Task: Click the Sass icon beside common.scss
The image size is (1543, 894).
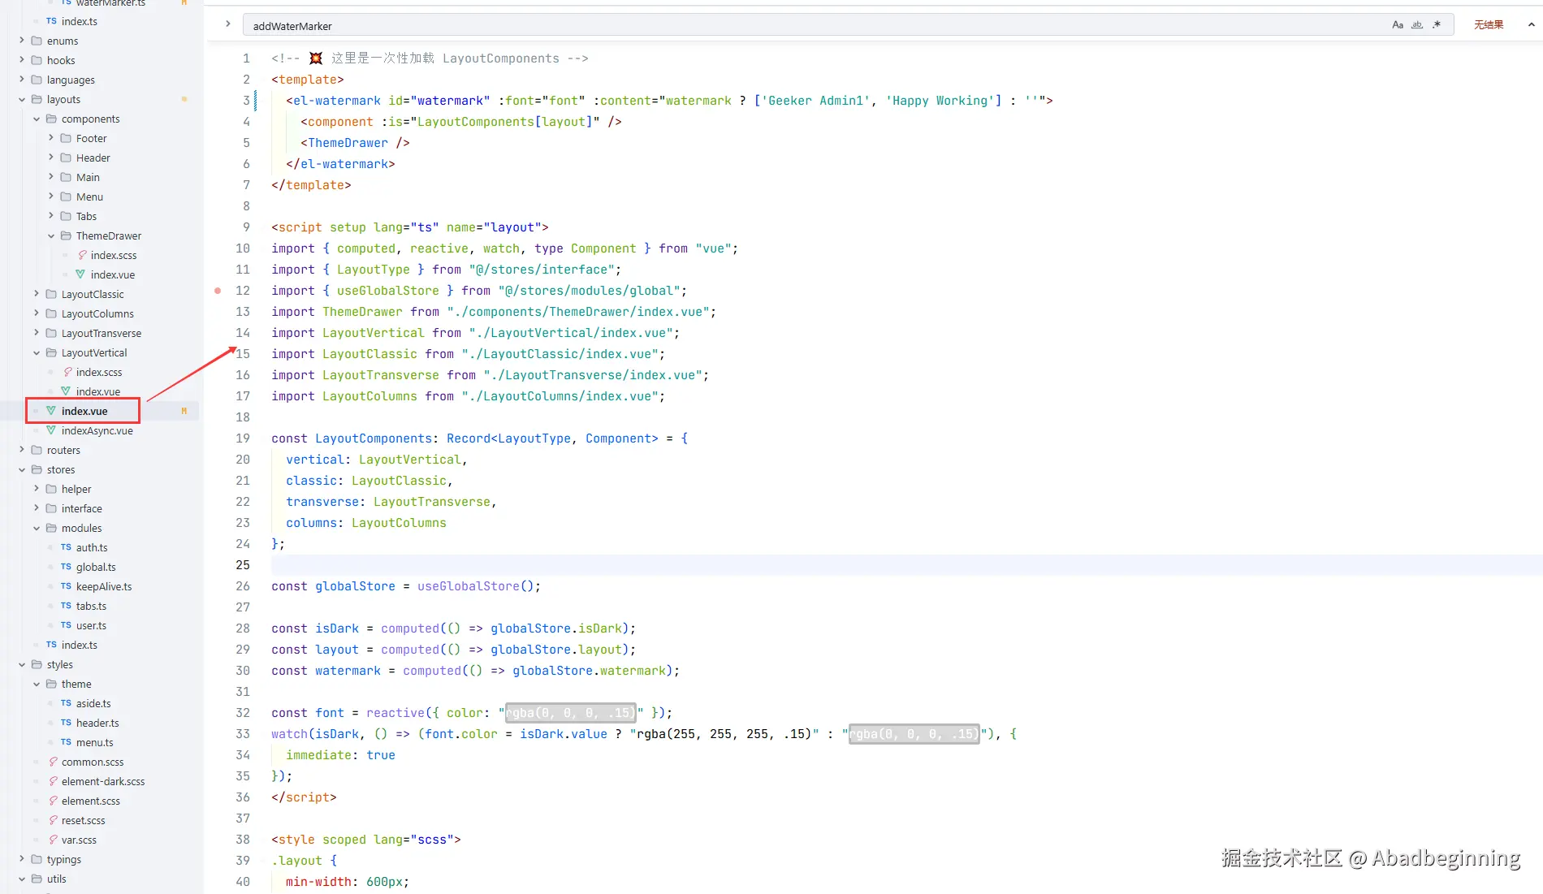Action: pyautogui.click(x=53, y=762)
